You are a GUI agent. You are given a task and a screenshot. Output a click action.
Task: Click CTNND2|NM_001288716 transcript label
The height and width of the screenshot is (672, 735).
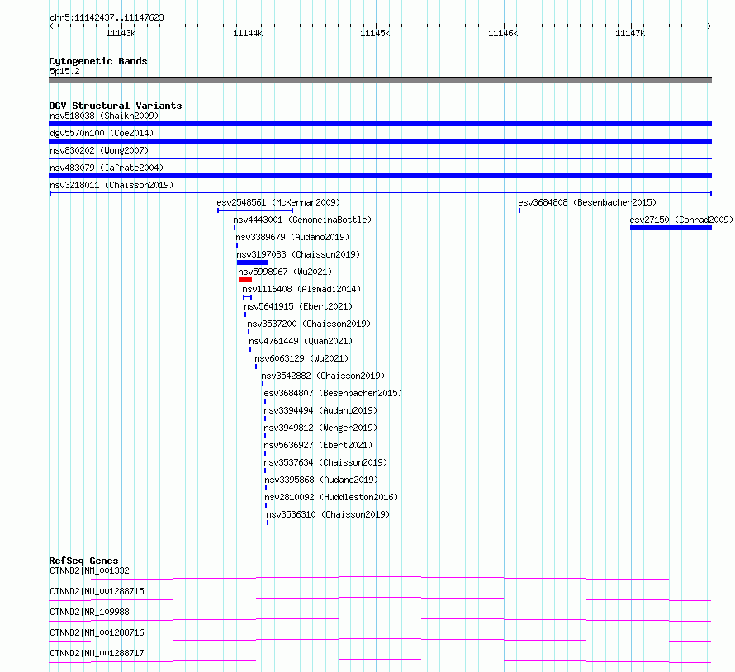(x=97, y=632)
